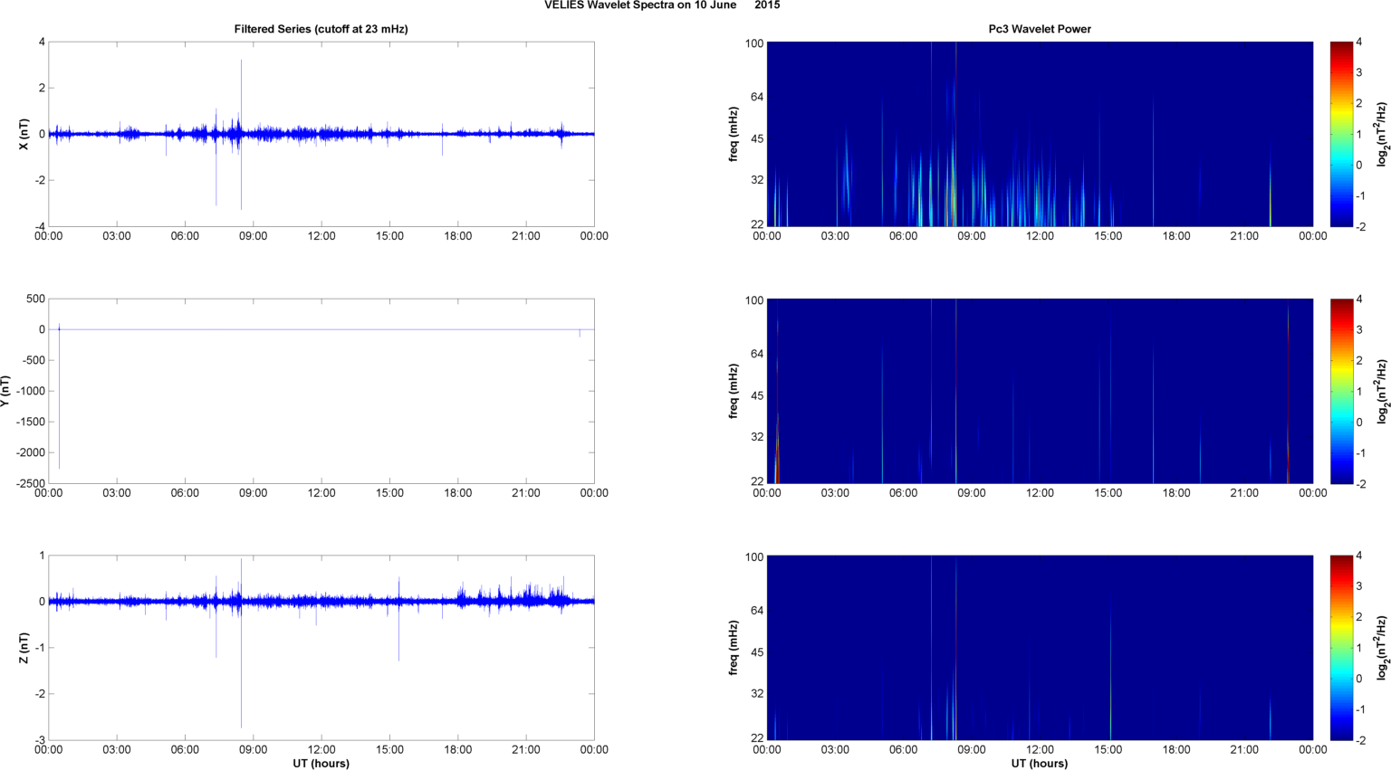Click the '-1500' tick on the Y axis
This screenshot has height=770, width=1391.
31,422
